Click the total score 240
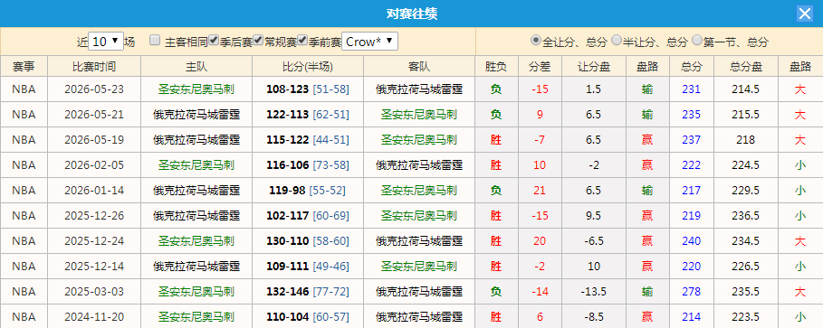 click(x=691, y=241)
